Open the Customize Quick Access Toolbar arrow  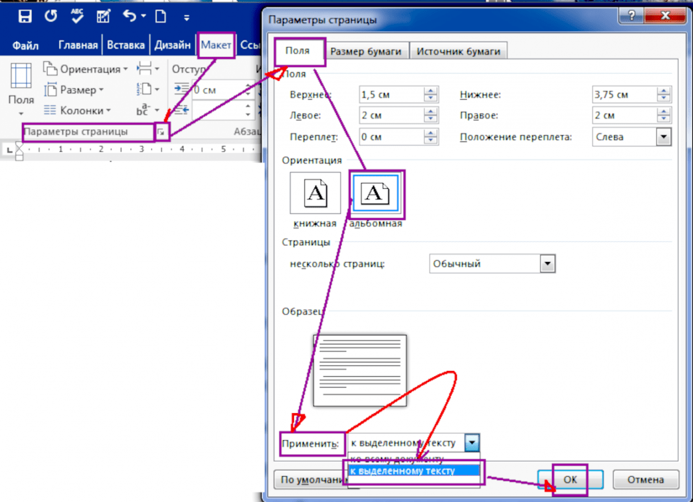[186, 18]
